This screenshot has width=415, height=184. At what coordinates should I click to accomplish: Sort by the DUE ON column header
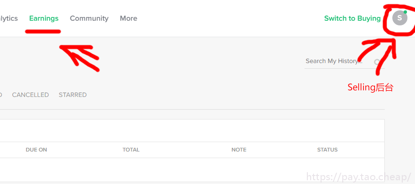[x=36, y=150]
